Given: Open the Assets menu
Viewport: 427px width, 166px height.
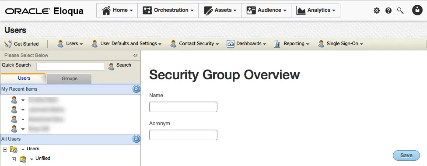Looking at the screenshot, I should (x=220, y=11).
